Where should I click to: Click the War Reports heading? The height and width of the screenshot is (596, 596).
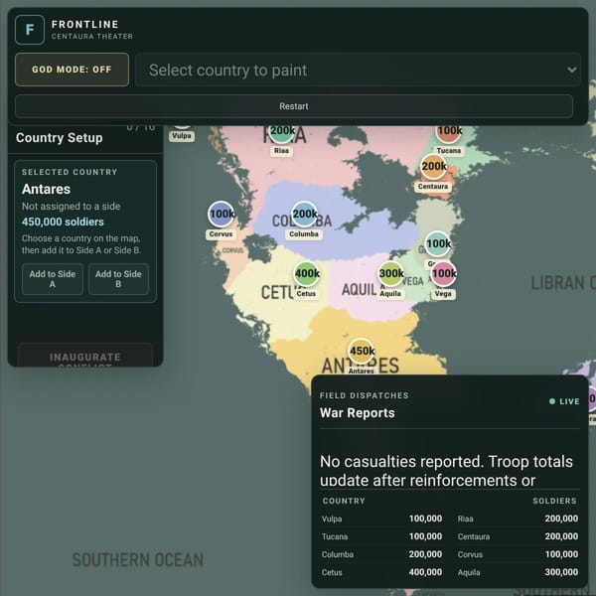358,413
